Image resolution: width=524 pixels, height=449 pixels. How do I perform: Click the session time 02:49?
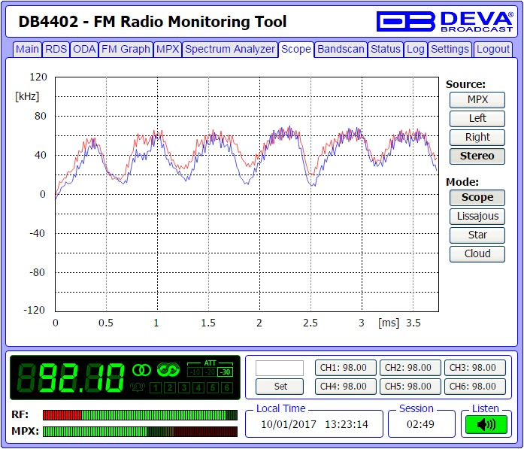(420, 425)
